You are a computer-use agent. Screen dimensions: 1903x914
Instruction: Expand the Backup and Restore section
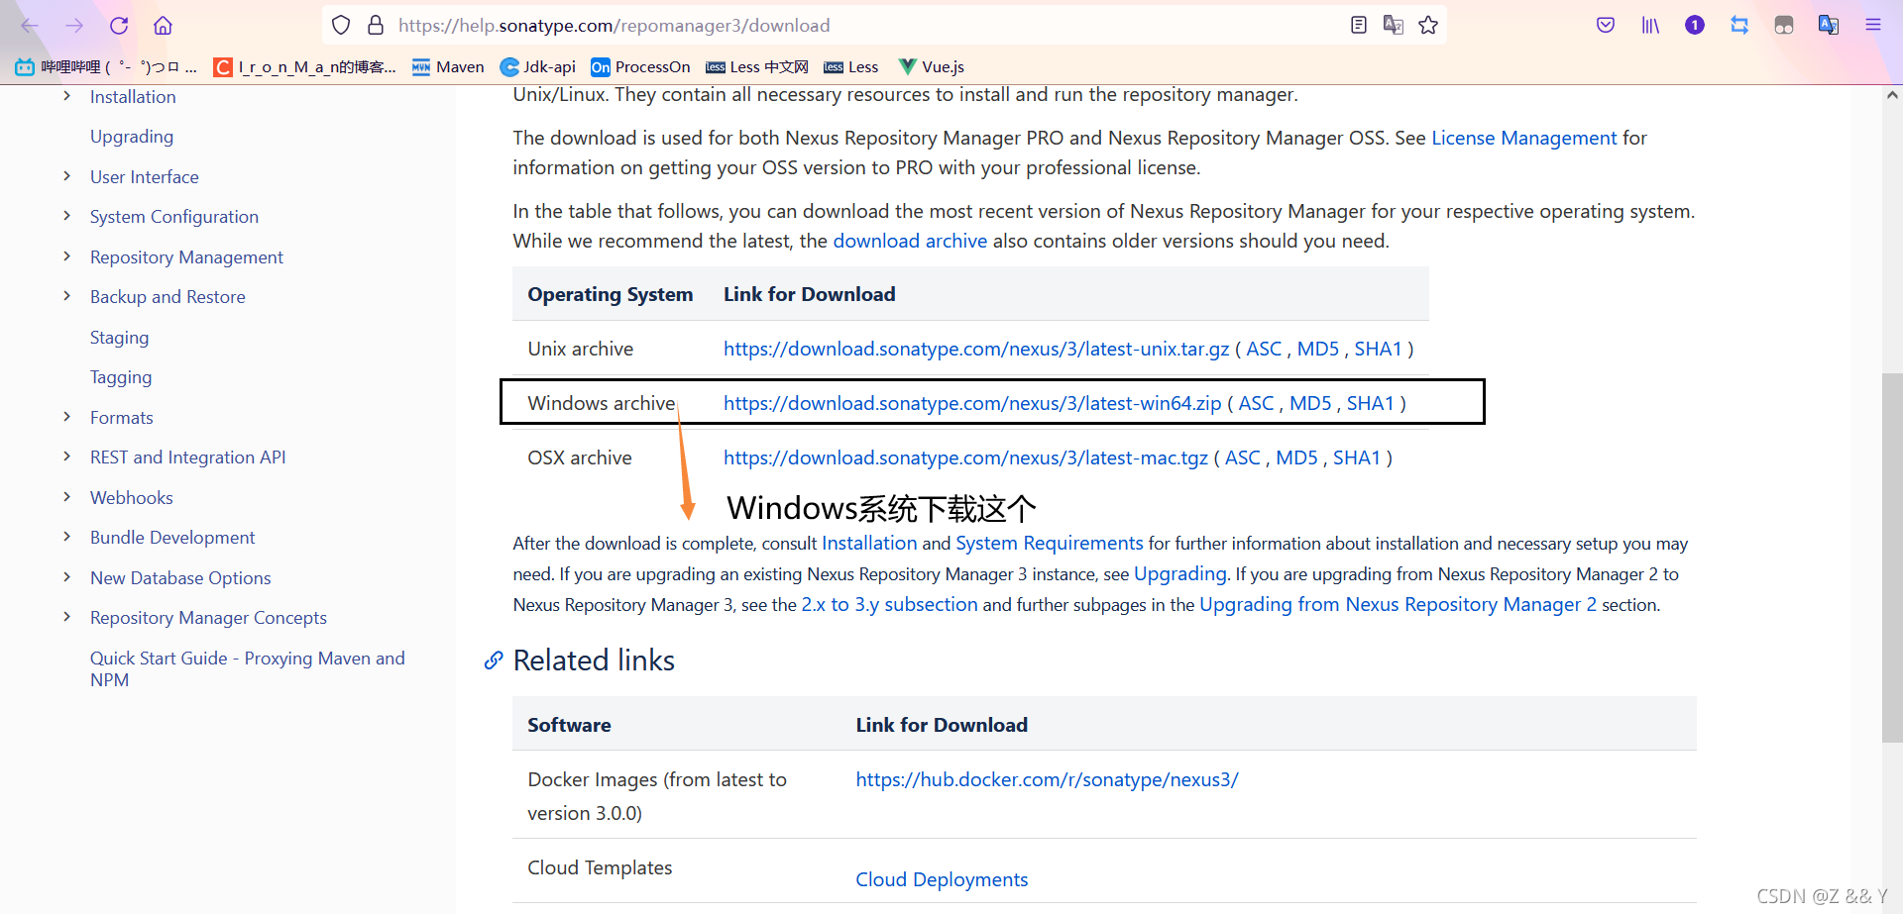pos(66,296)
